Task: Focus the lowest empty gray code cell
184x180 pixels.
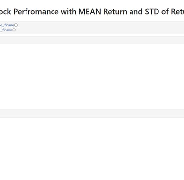Action: tap(92, 113)
